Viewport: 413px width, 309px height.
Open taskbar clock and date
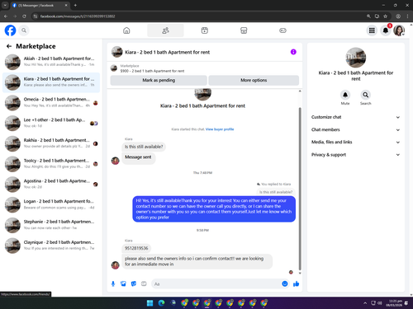395,303
